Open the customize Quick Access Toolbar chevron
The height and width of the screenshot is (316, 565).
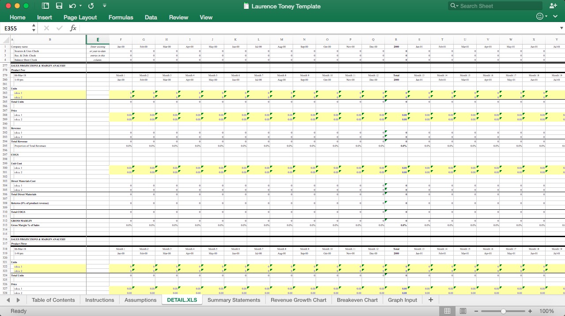pos(104,6)
